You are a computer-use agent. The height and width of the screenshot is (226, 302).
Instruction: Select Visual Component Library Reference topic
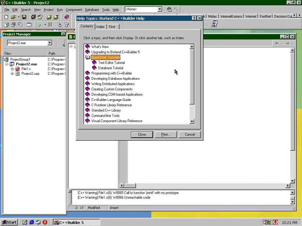(117, 121)
